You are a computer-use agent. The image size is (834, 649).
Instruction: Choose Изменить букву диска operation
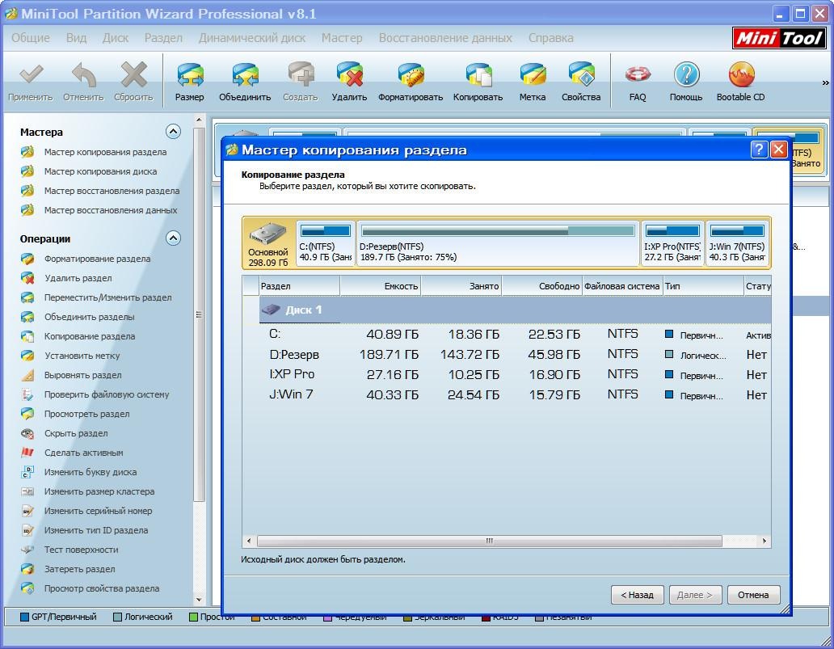pos(91,472)
